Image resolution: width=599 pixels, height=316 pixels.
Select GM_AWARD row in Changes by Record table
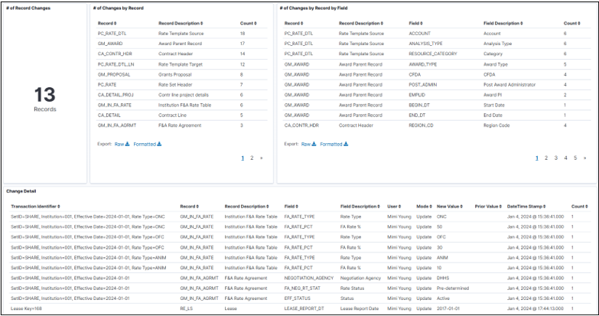point(181,44)
